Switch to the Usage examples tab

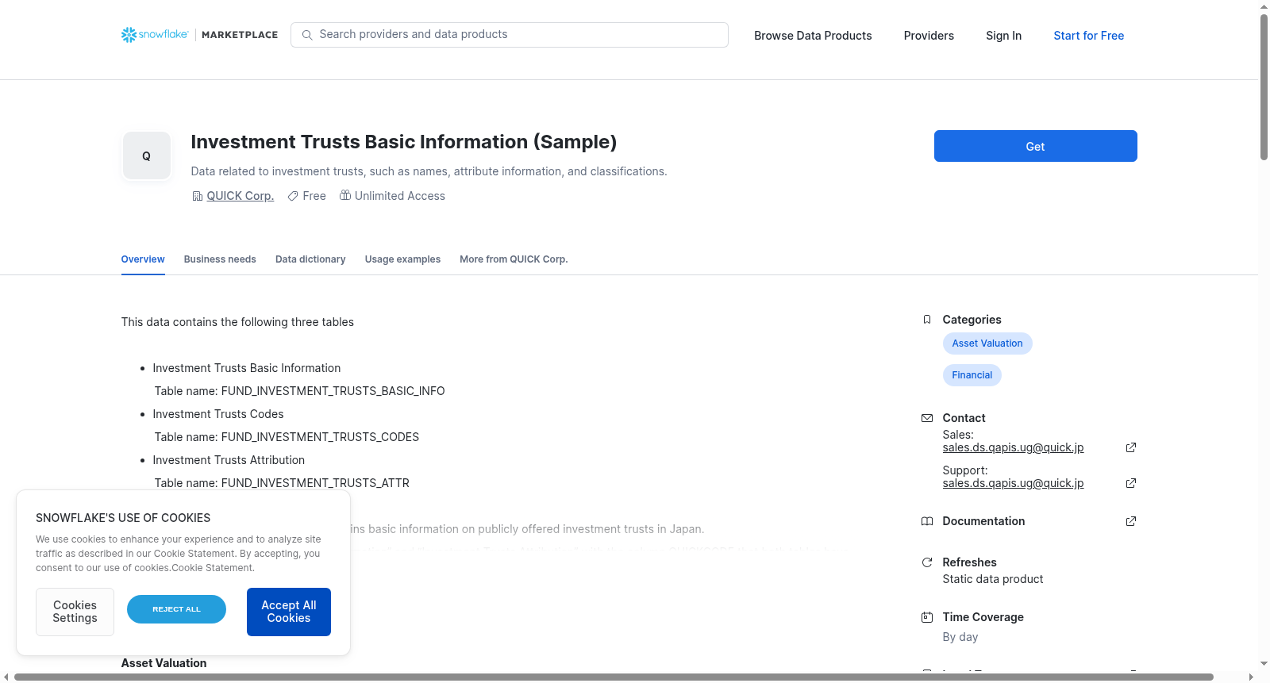pos(402,259)
